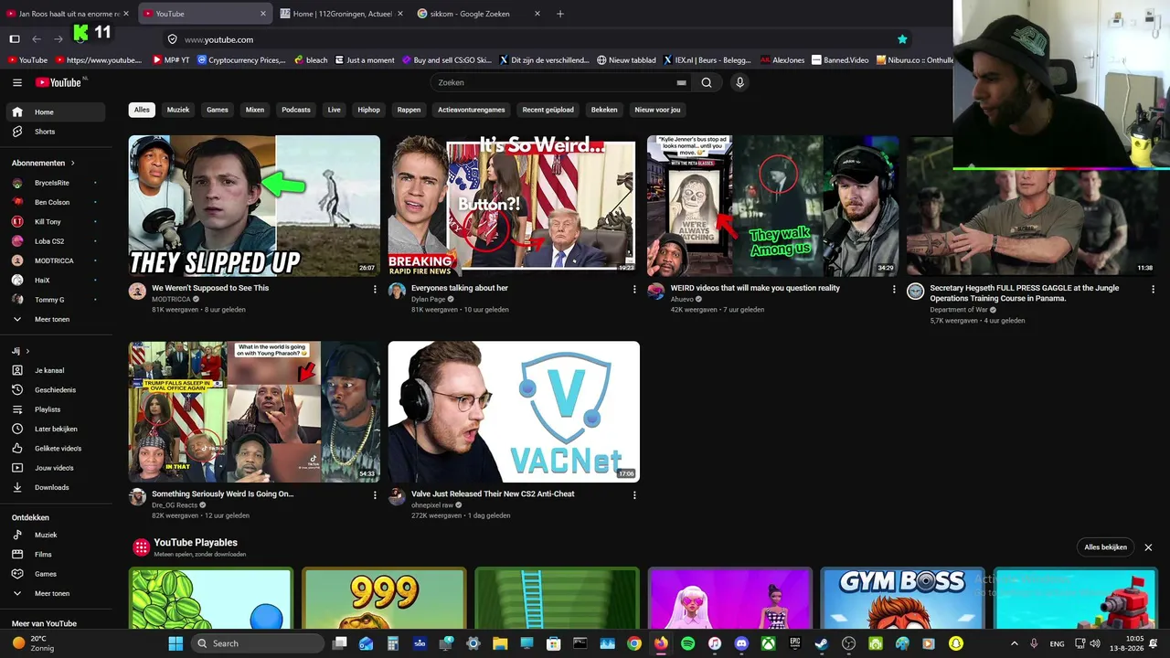This screenshot has height=658, width=1170.
Task: Dismiss the YouTube Playables shelf
Action: [x=1148, y=547]
